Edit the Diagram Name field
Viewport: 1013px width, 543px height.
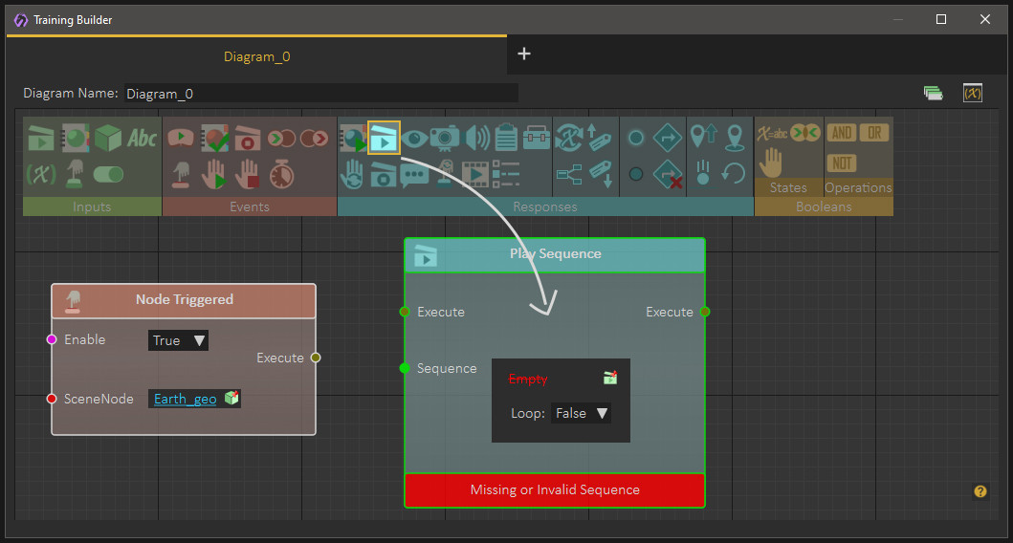coord(321,94)
